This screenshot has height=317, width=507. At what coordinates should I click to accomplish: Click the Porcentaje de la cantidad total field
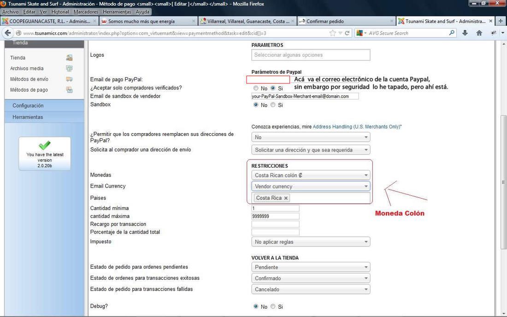(275, 232)
